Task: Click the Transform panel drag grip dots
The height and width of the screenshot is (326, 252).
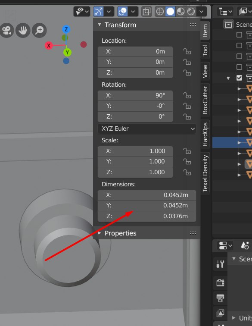Action: pyautogui.click(x=193, y=25)
